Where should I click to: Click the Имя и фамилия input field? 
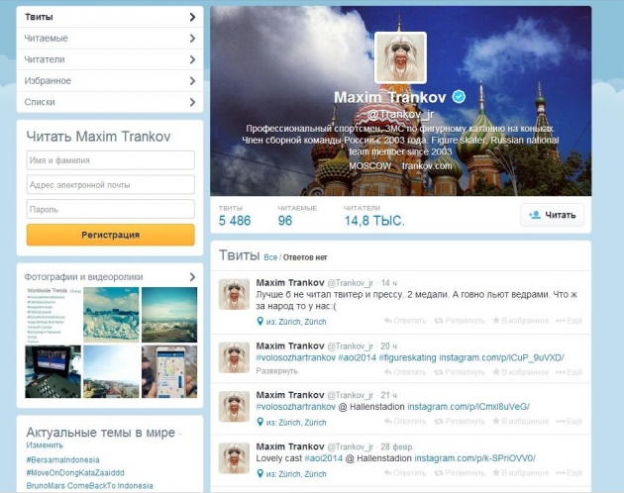110,160
